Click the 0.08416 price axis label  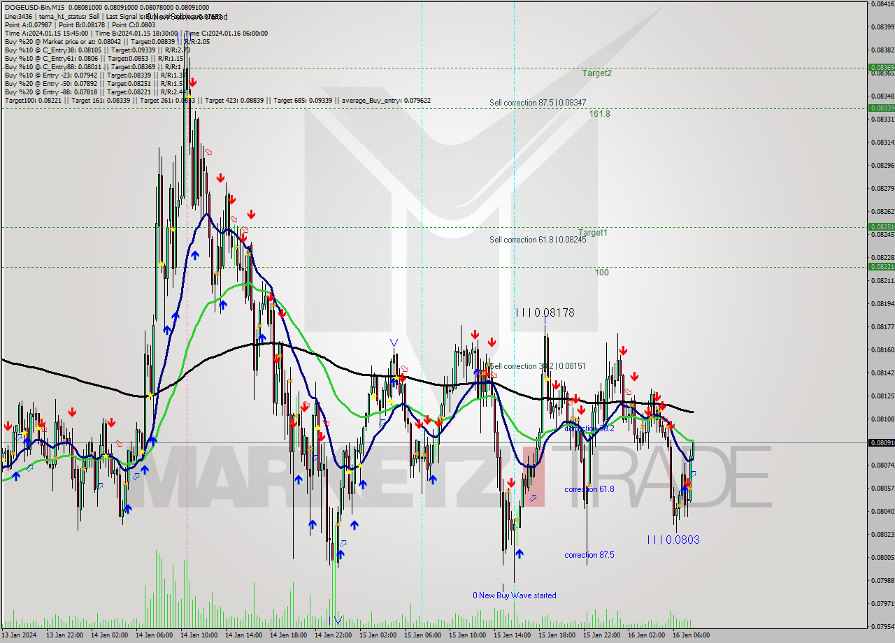pyautogui.click(x=882, y=3)
